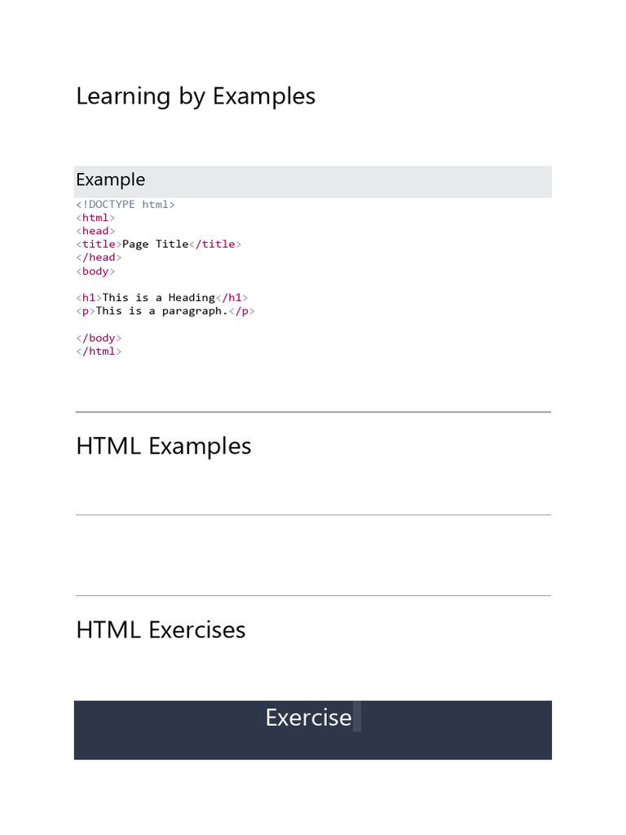Click the "Exercise" label in dark banner

click(308, 718)
